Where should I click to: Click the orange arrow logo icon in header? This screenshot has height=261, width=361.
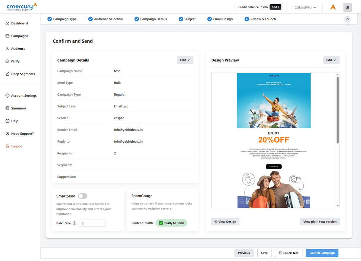pos(333,7)
